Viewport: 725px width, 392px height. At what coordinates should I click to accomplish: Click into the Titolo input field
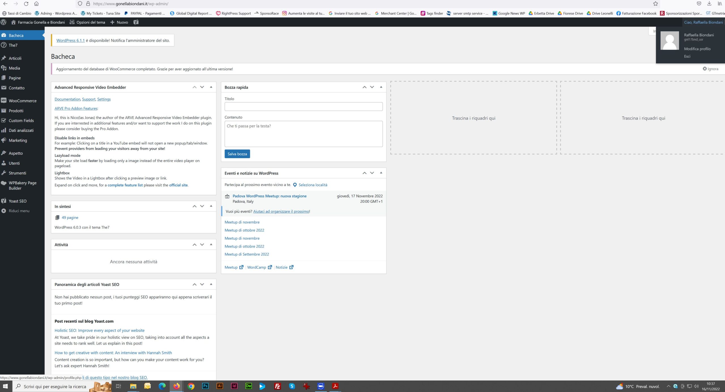tap(303, 107)
